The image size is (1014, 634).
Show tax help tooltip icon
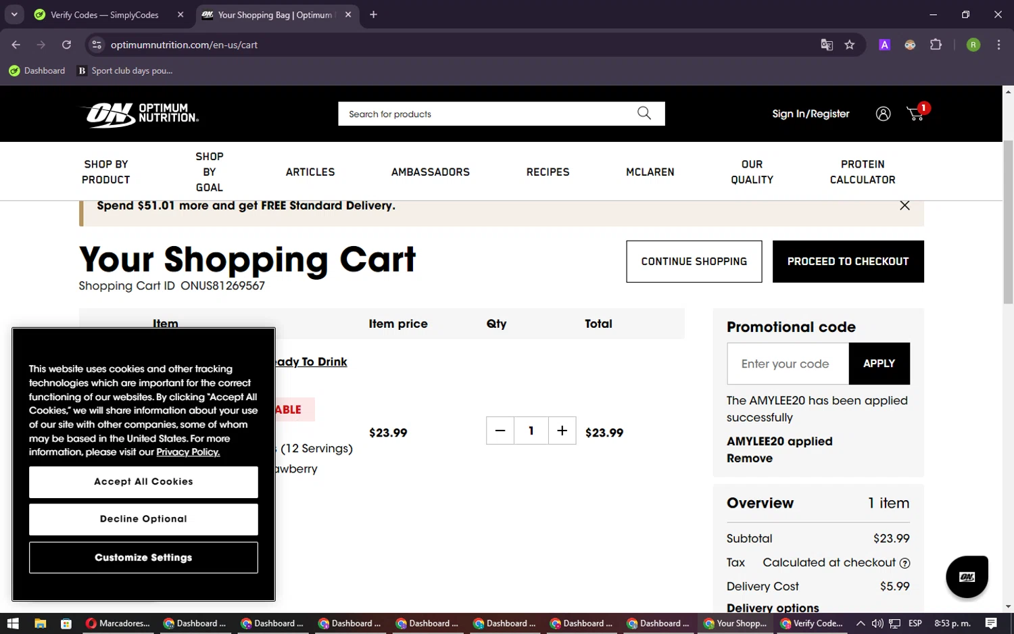904,563
